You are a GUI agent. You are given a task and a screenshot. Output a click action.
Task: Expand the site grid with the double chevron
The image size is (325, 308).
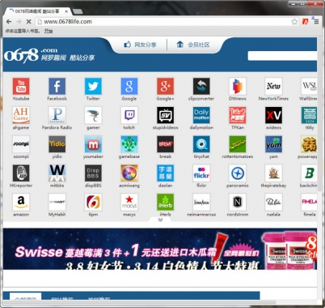(160, 220)
